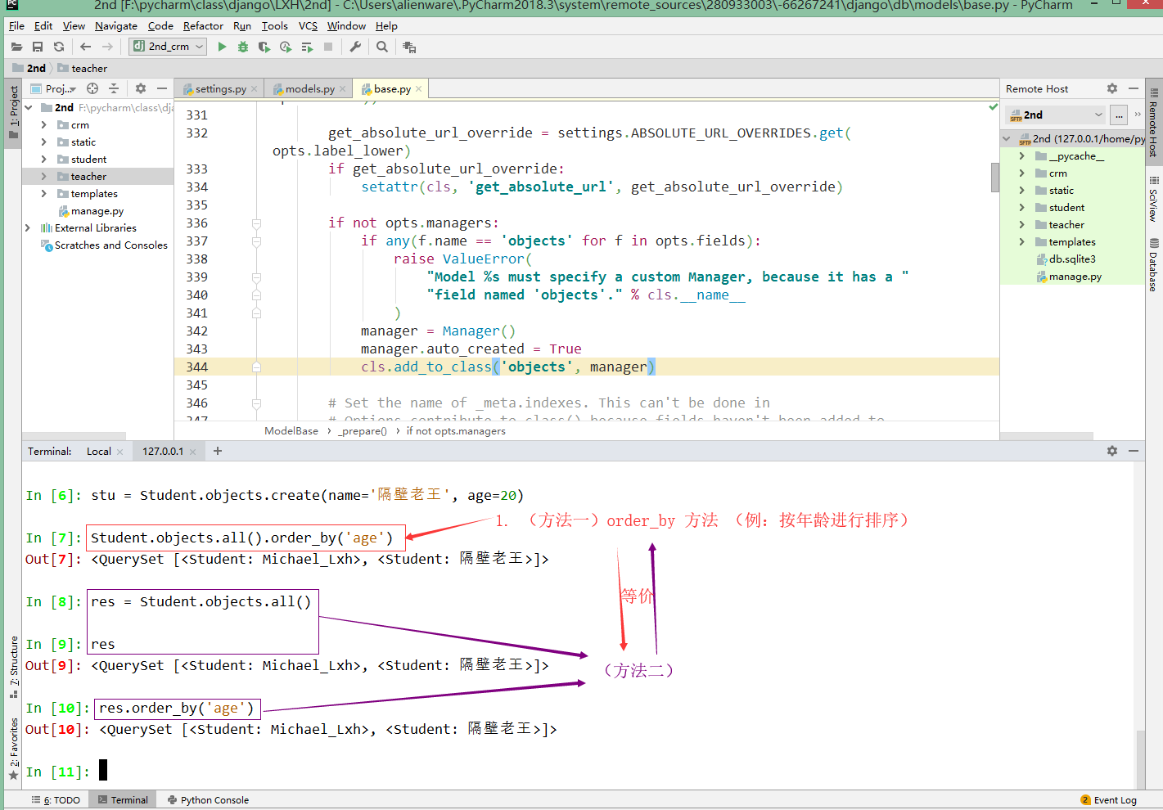Click Remote Host browse ellipsis button
1163x810 pixels.
point(1119,115)
